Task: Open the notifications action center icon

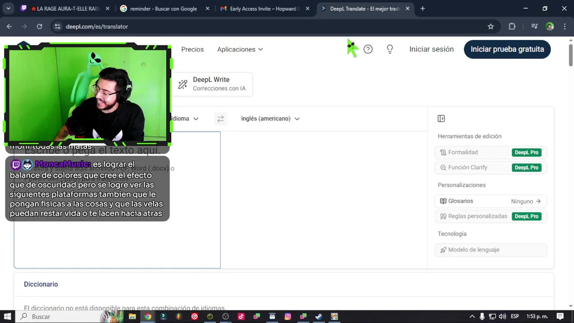Action: (x=560, y=316)
